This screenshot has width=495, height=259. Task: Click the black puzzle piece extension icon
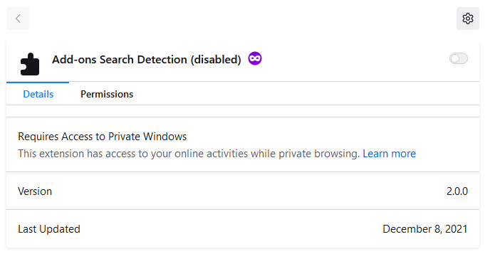coord(30,64)
